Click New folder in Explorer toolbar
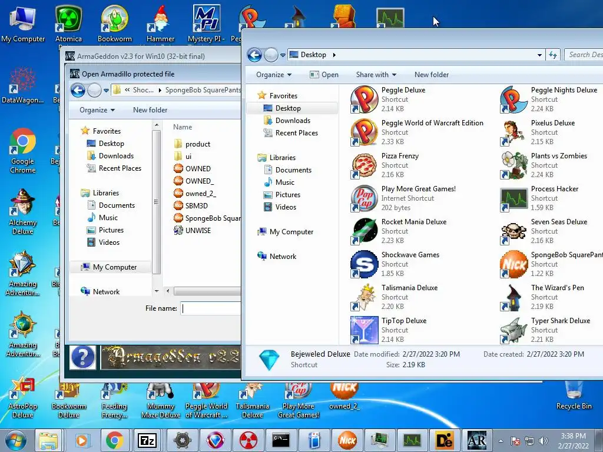 point(432,75)
